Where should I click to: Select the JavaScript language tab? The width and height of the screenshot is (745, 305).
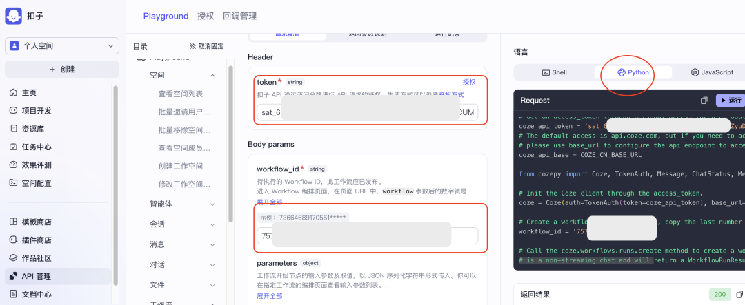tap(712, 72)
